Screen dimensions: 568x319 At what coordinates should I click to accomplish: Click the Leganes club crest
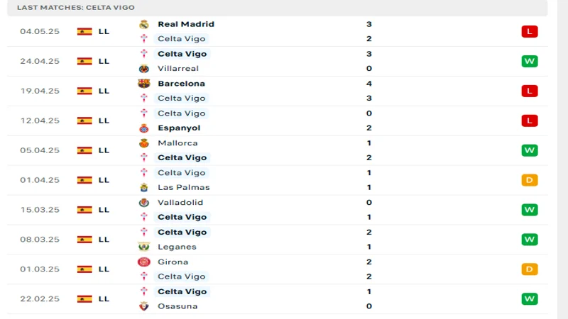pyautogui.click(x=143, y=247)
